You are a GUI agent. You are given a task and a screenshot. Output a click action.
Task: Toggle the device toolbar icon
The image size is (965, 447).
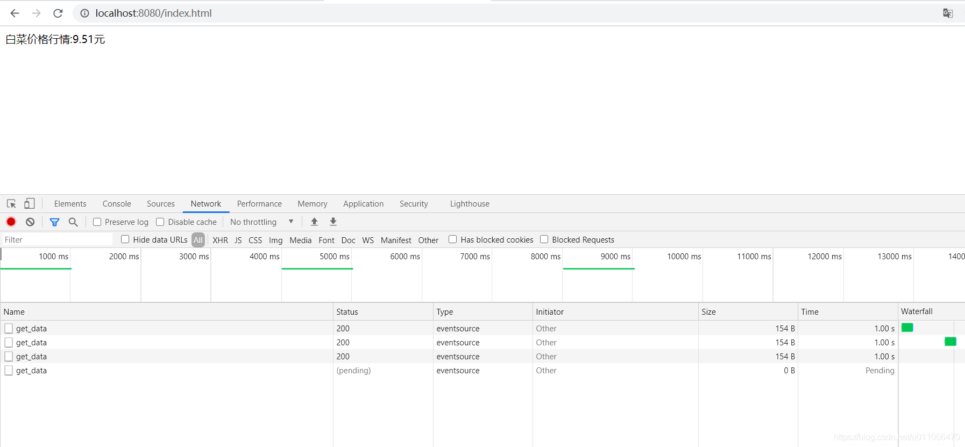pos(30,204)
